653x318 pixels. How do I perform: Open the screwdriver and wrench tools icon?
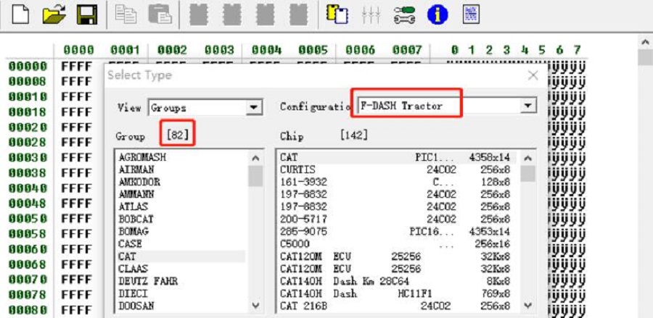click(x=404, y=14)
